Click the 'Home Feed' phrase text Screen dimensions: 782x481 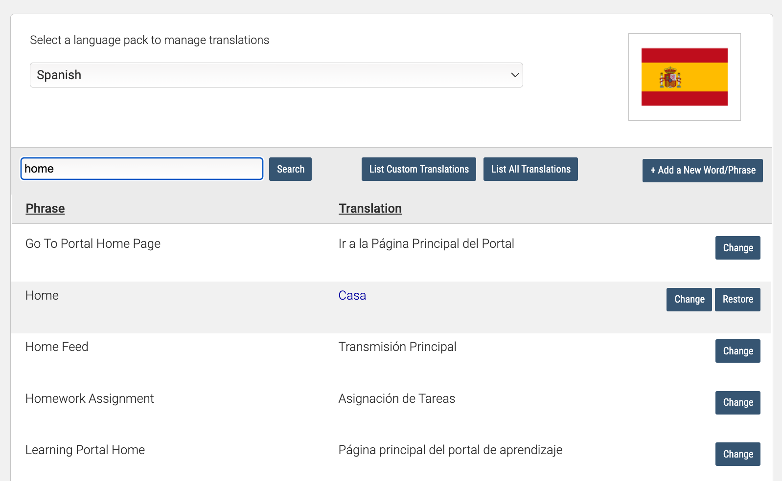[57, 347]
